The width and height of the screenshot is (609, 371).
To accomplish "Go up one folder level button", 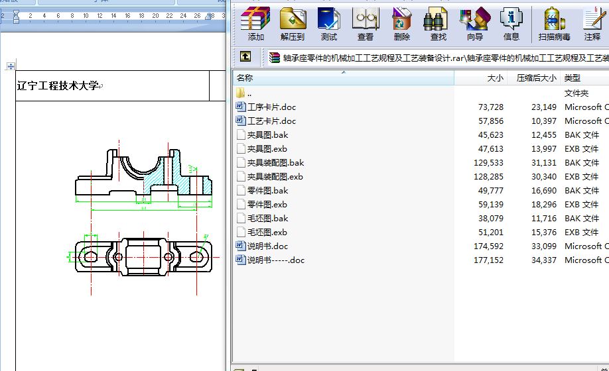I will pos(245,57).
